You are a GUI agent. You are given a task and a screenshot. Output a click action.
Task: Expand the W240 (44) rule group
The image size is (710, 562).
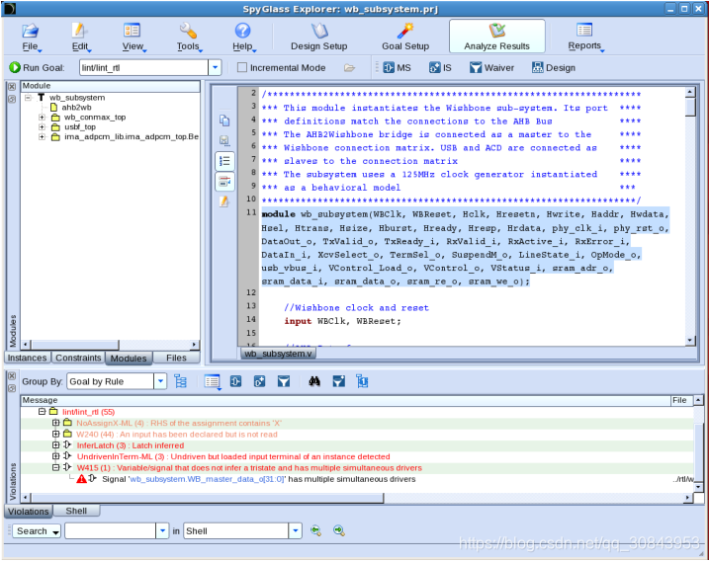tap(55, 434)
